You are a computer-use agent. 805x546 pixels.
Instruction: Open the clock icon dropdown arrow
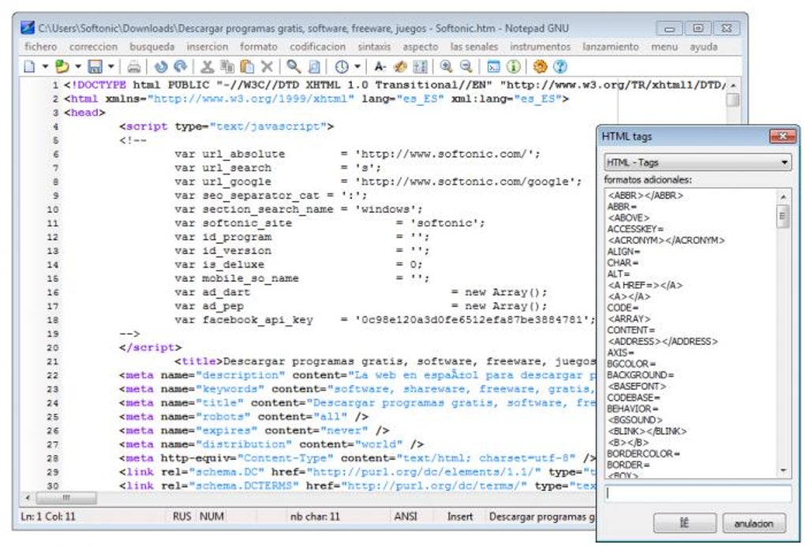(358, 67)
